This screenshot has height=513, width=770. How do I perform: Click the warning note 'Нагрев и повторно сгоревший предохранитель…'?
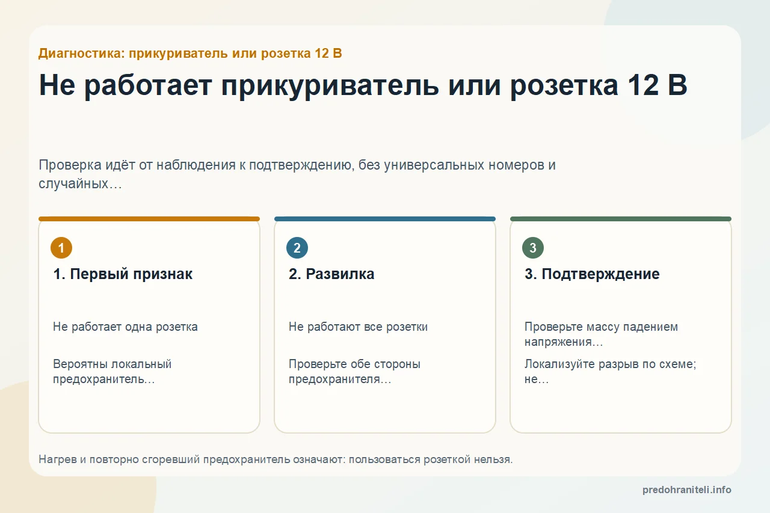[x=276, y=459]
